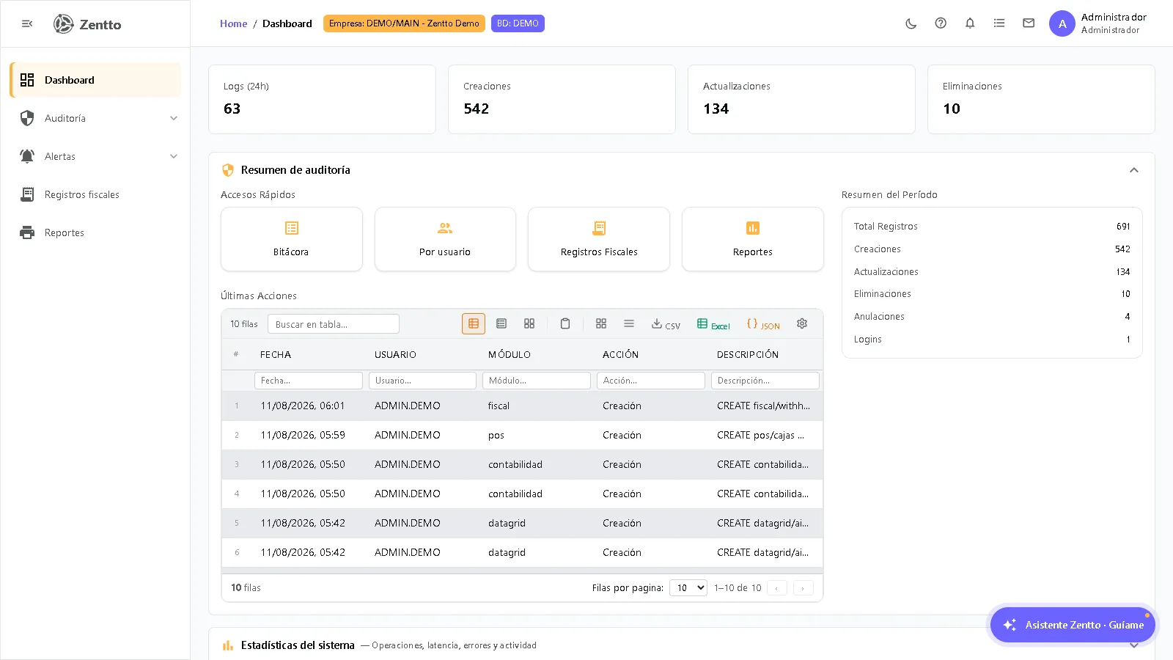
Task: Click the Módulo filter field
Action: tap(537, 381)
